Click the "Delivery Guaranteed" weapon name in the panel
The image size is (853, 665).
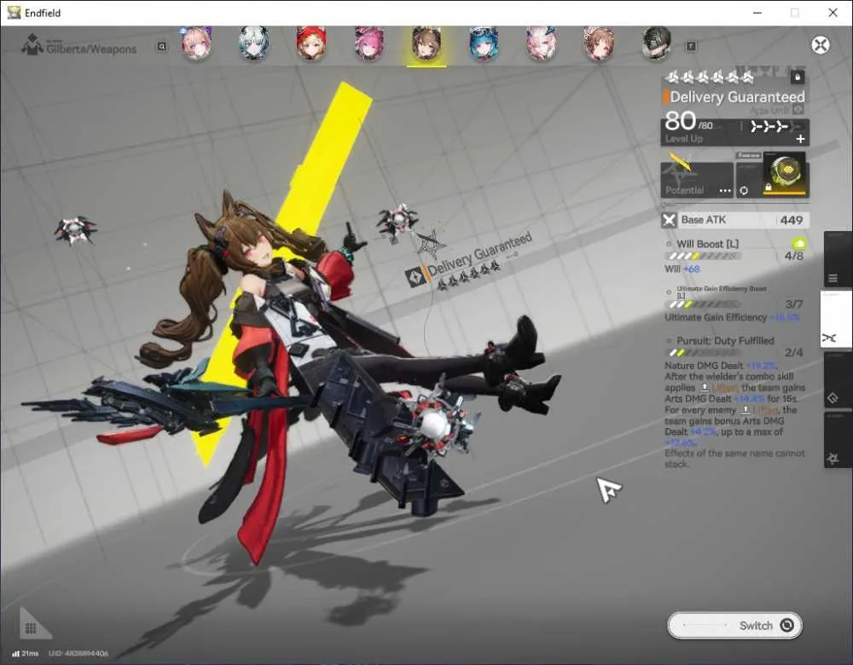737,97
